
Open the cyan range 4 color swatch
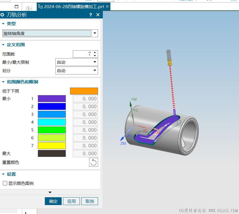52,122
